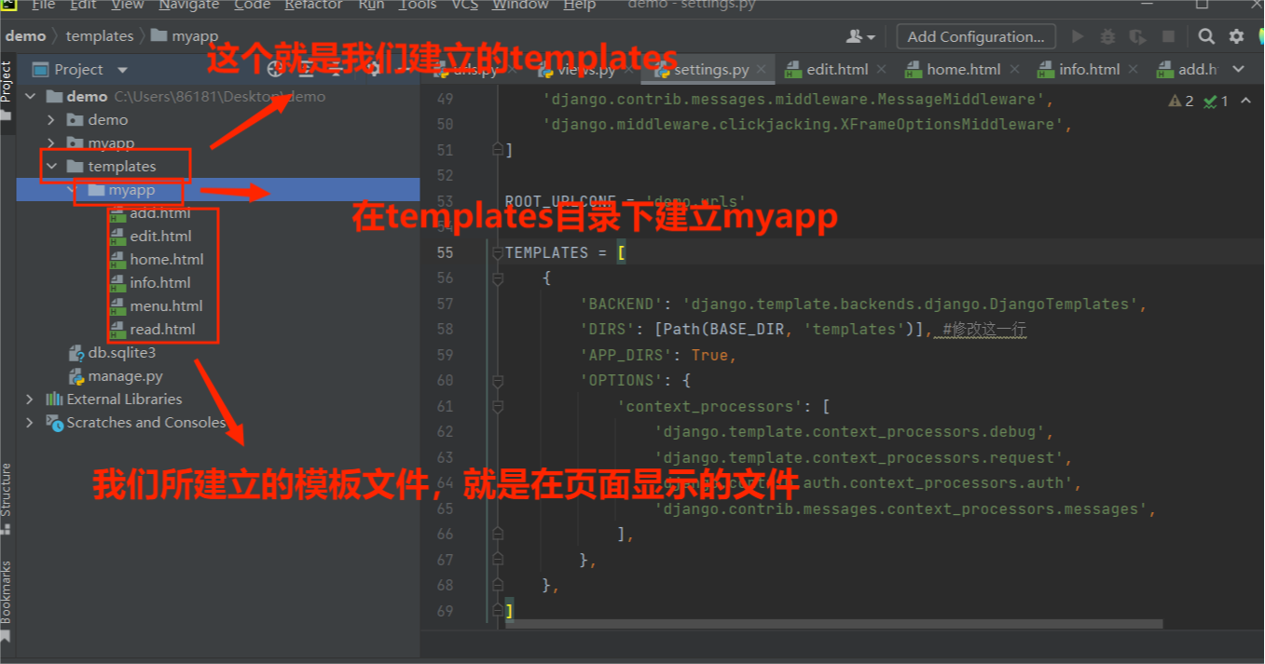1265x664 pixels.
Task: Click the Run with Coverage icon
Action: pyautogui.click(x=1137, y=36)
